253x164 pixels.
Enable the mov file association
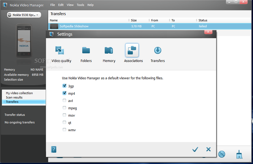point(64,115)
